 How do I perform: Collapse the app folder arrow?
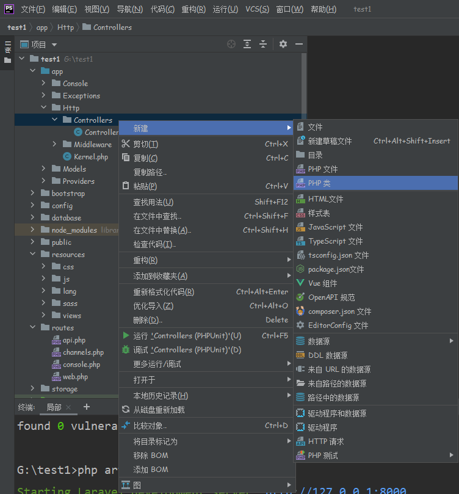(33, 71)
